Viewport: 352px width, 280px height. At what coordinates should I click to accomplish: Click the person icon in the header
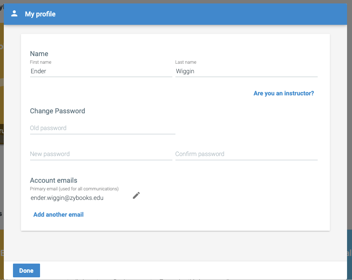click(14, 14)
